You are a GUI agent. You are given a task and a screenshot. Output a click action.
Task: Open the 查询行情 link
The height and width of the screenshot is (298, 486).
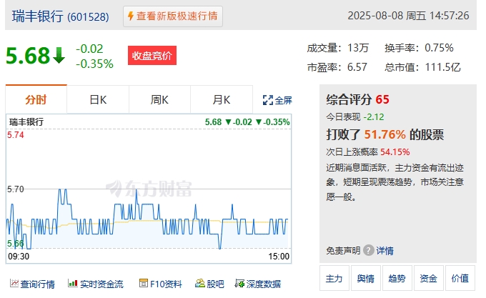[37, 284]
